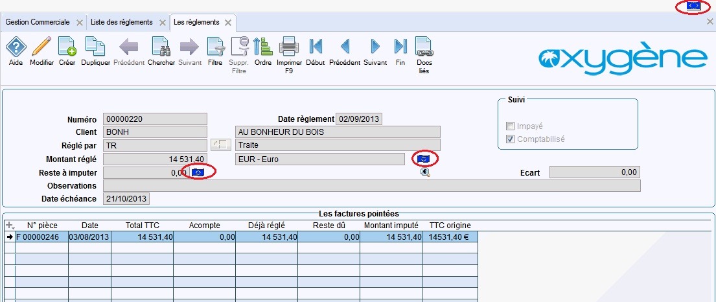Click the Total TTC column header

point(143,226)
